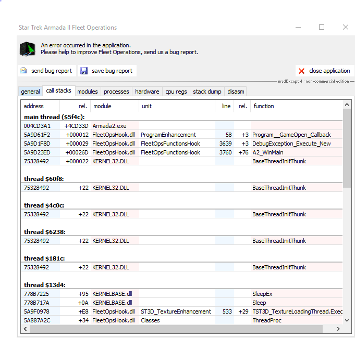Save the bug report

[x=107, y=71]
